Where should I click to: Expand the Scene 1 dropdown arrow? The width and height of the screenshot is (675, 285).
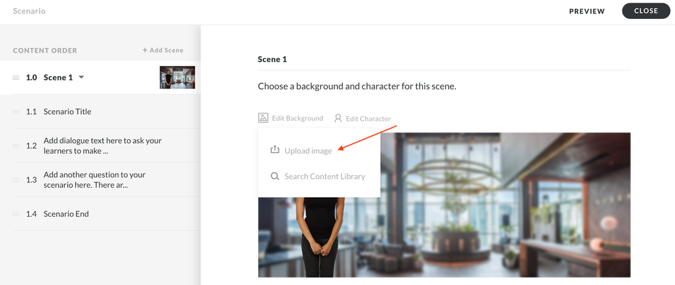click(81, 78)
